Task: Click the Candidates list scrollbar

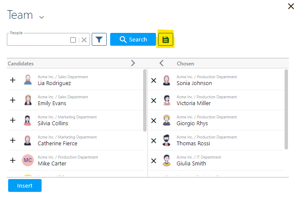Action: click(145, 100)
